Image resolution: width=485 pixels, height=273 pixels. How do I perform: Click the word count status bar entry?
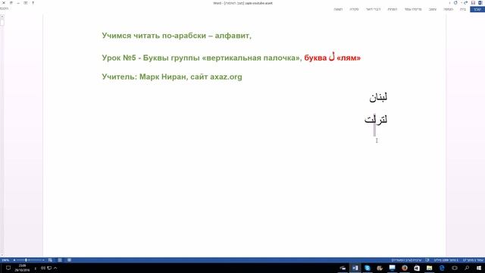coord(446,260)
